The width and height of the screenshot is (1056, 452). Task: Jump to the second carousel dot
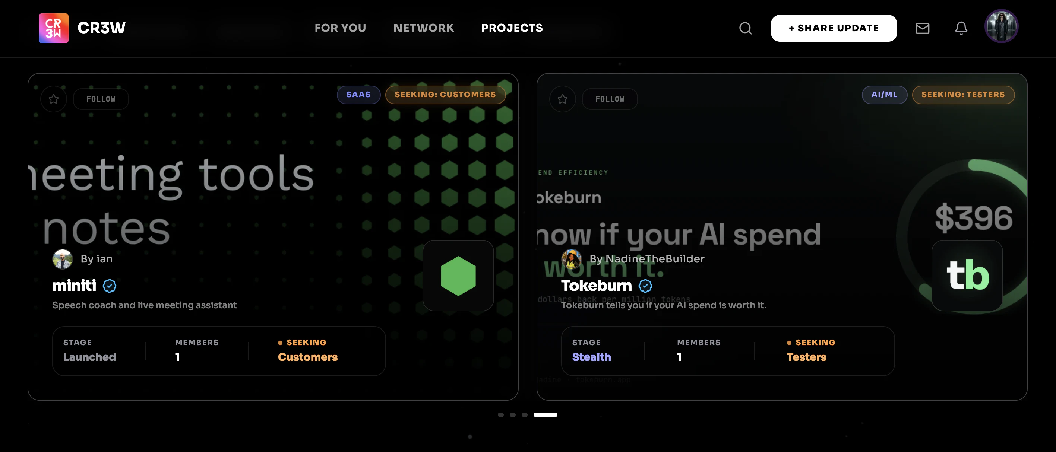pos(512,415)
